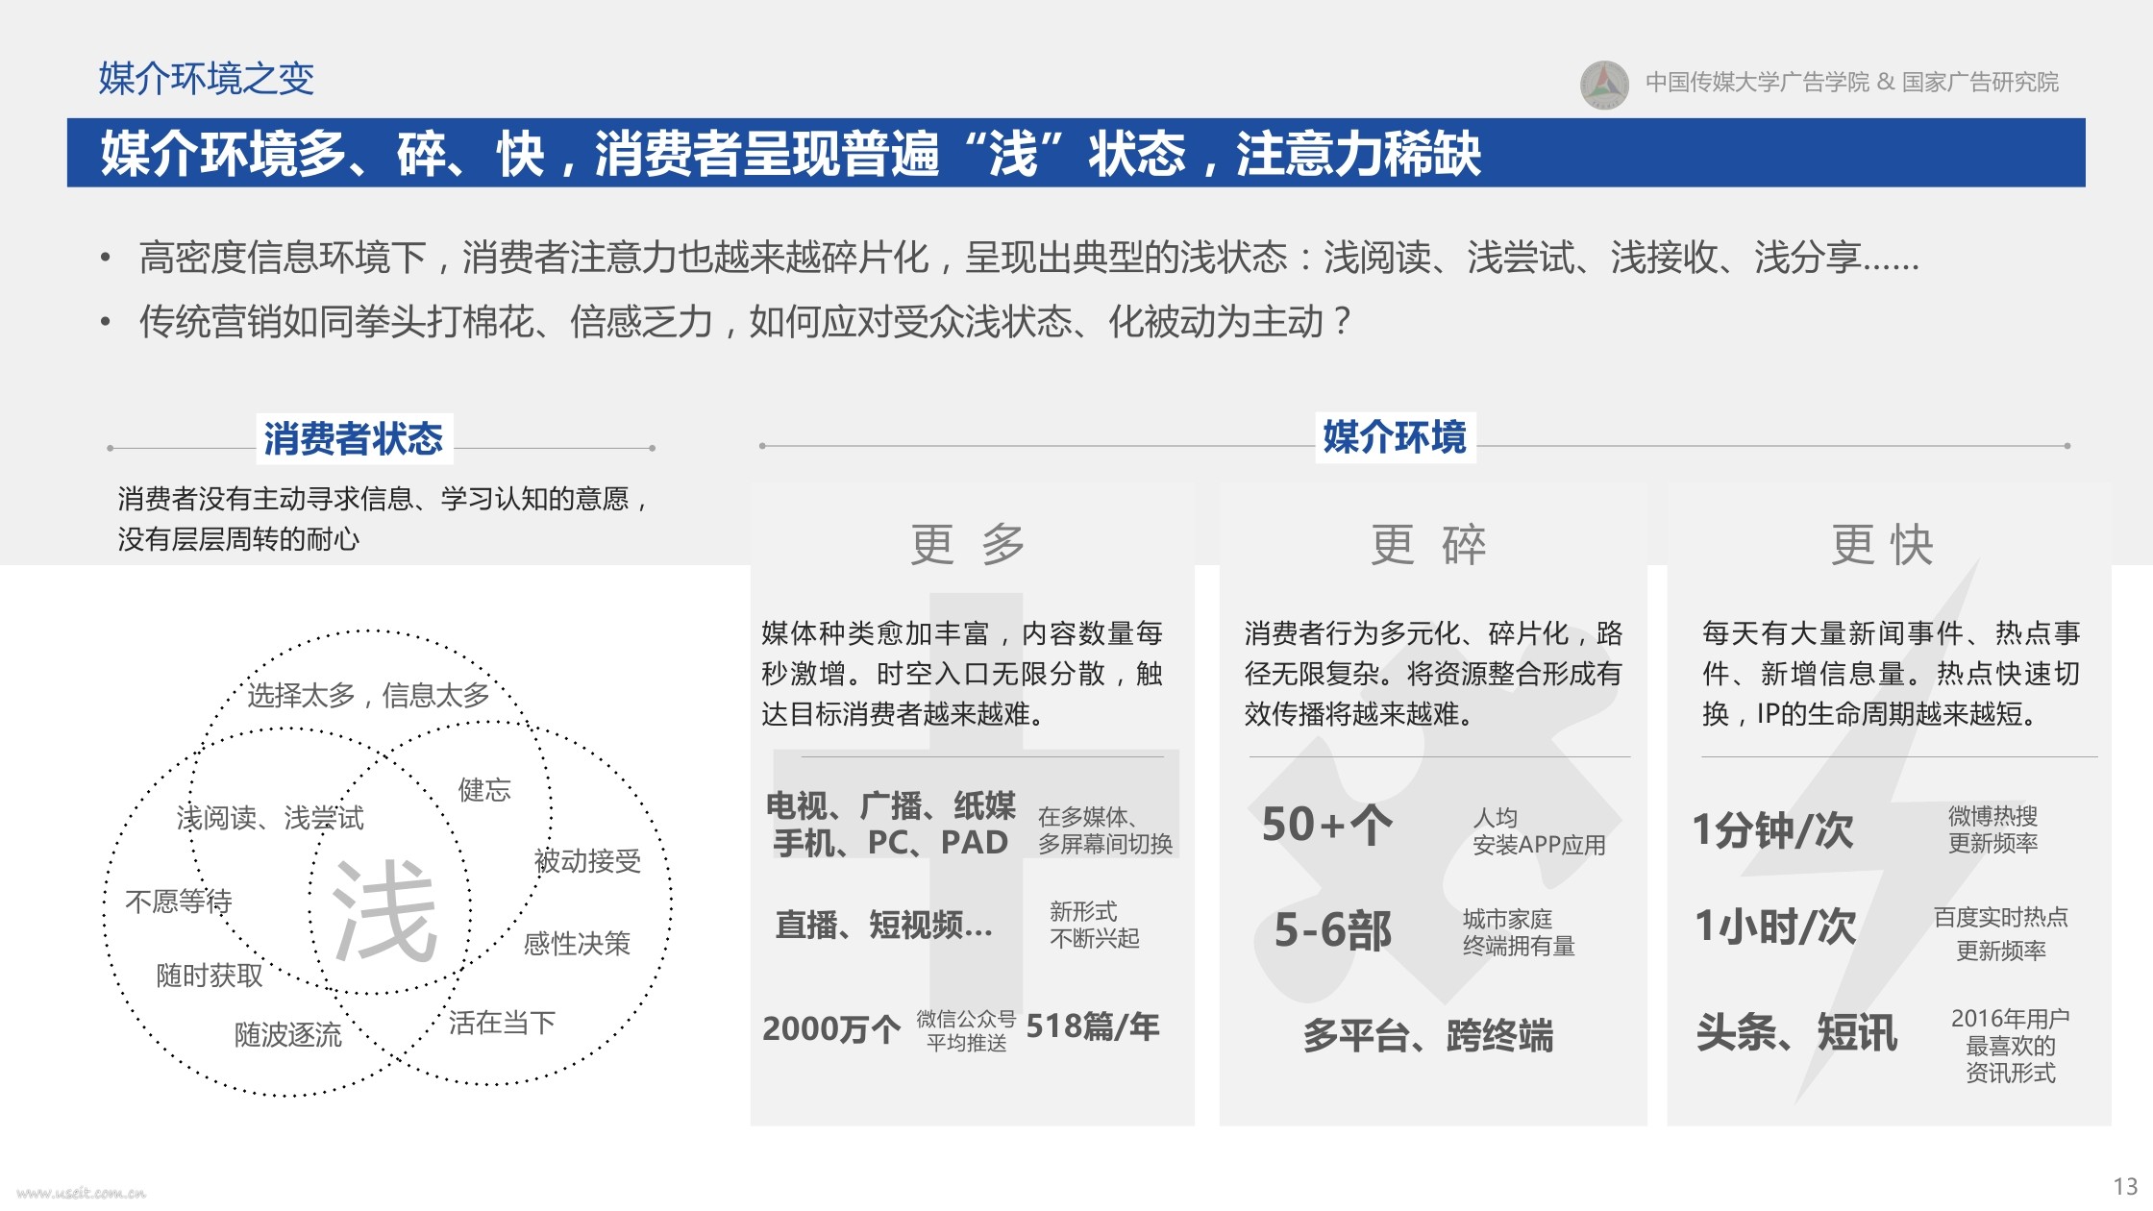Click the bold text 直播、短视频…
This screenshot has height=1211, width=2153.
[x=883, y=926]
